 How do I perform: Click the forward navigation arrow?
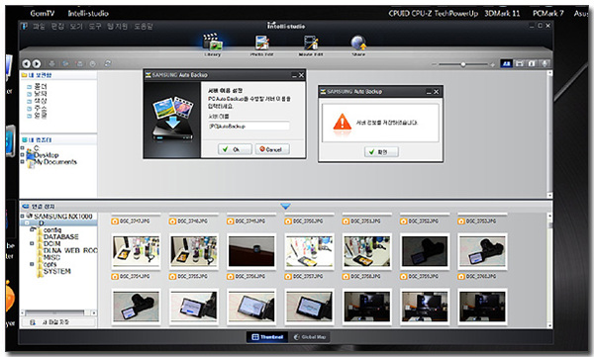[x=36, y=63]
